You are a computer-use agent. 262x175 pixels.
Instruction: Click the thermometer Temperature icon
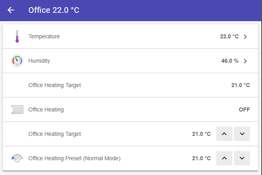[x=17, y=36]
